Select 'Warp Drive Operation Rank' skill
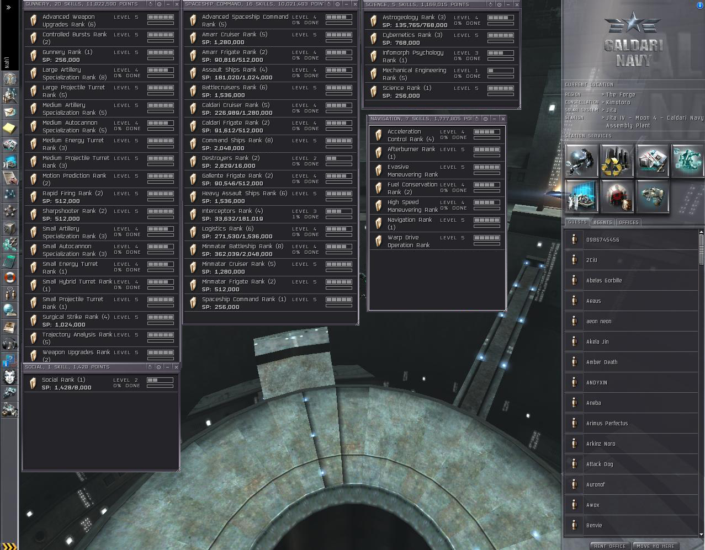Image resolution: width=705 pixels, height=550 pixels. click(x=437, y=241)
